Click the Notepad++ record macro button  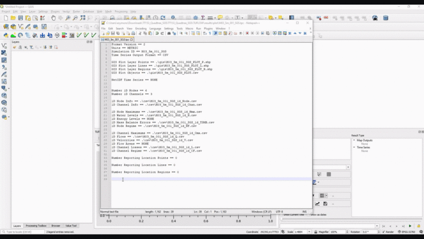(247, 33)
